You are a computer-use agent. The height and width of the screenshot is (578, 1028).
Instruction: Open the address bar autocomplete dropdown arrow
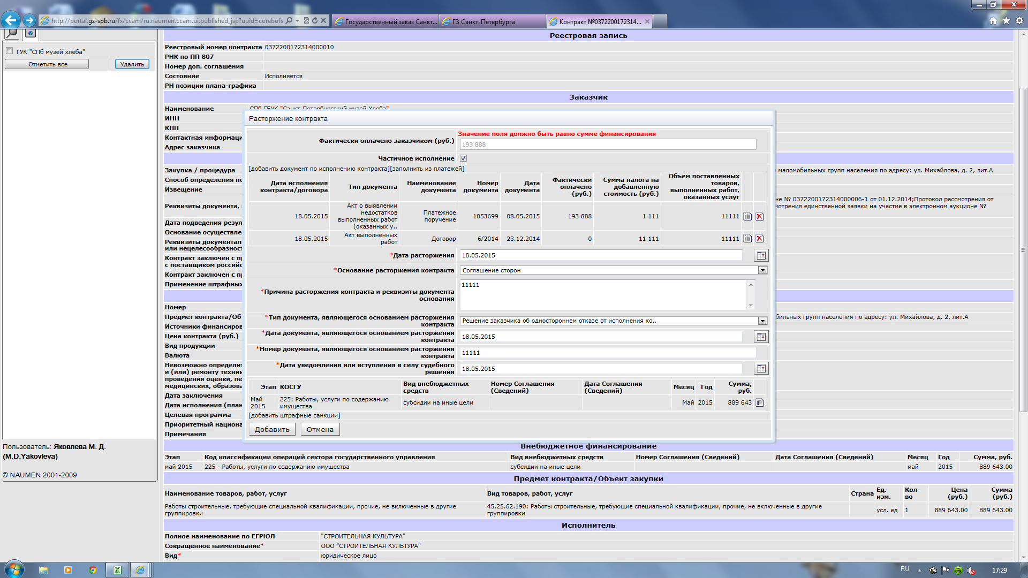pos(298,21)
